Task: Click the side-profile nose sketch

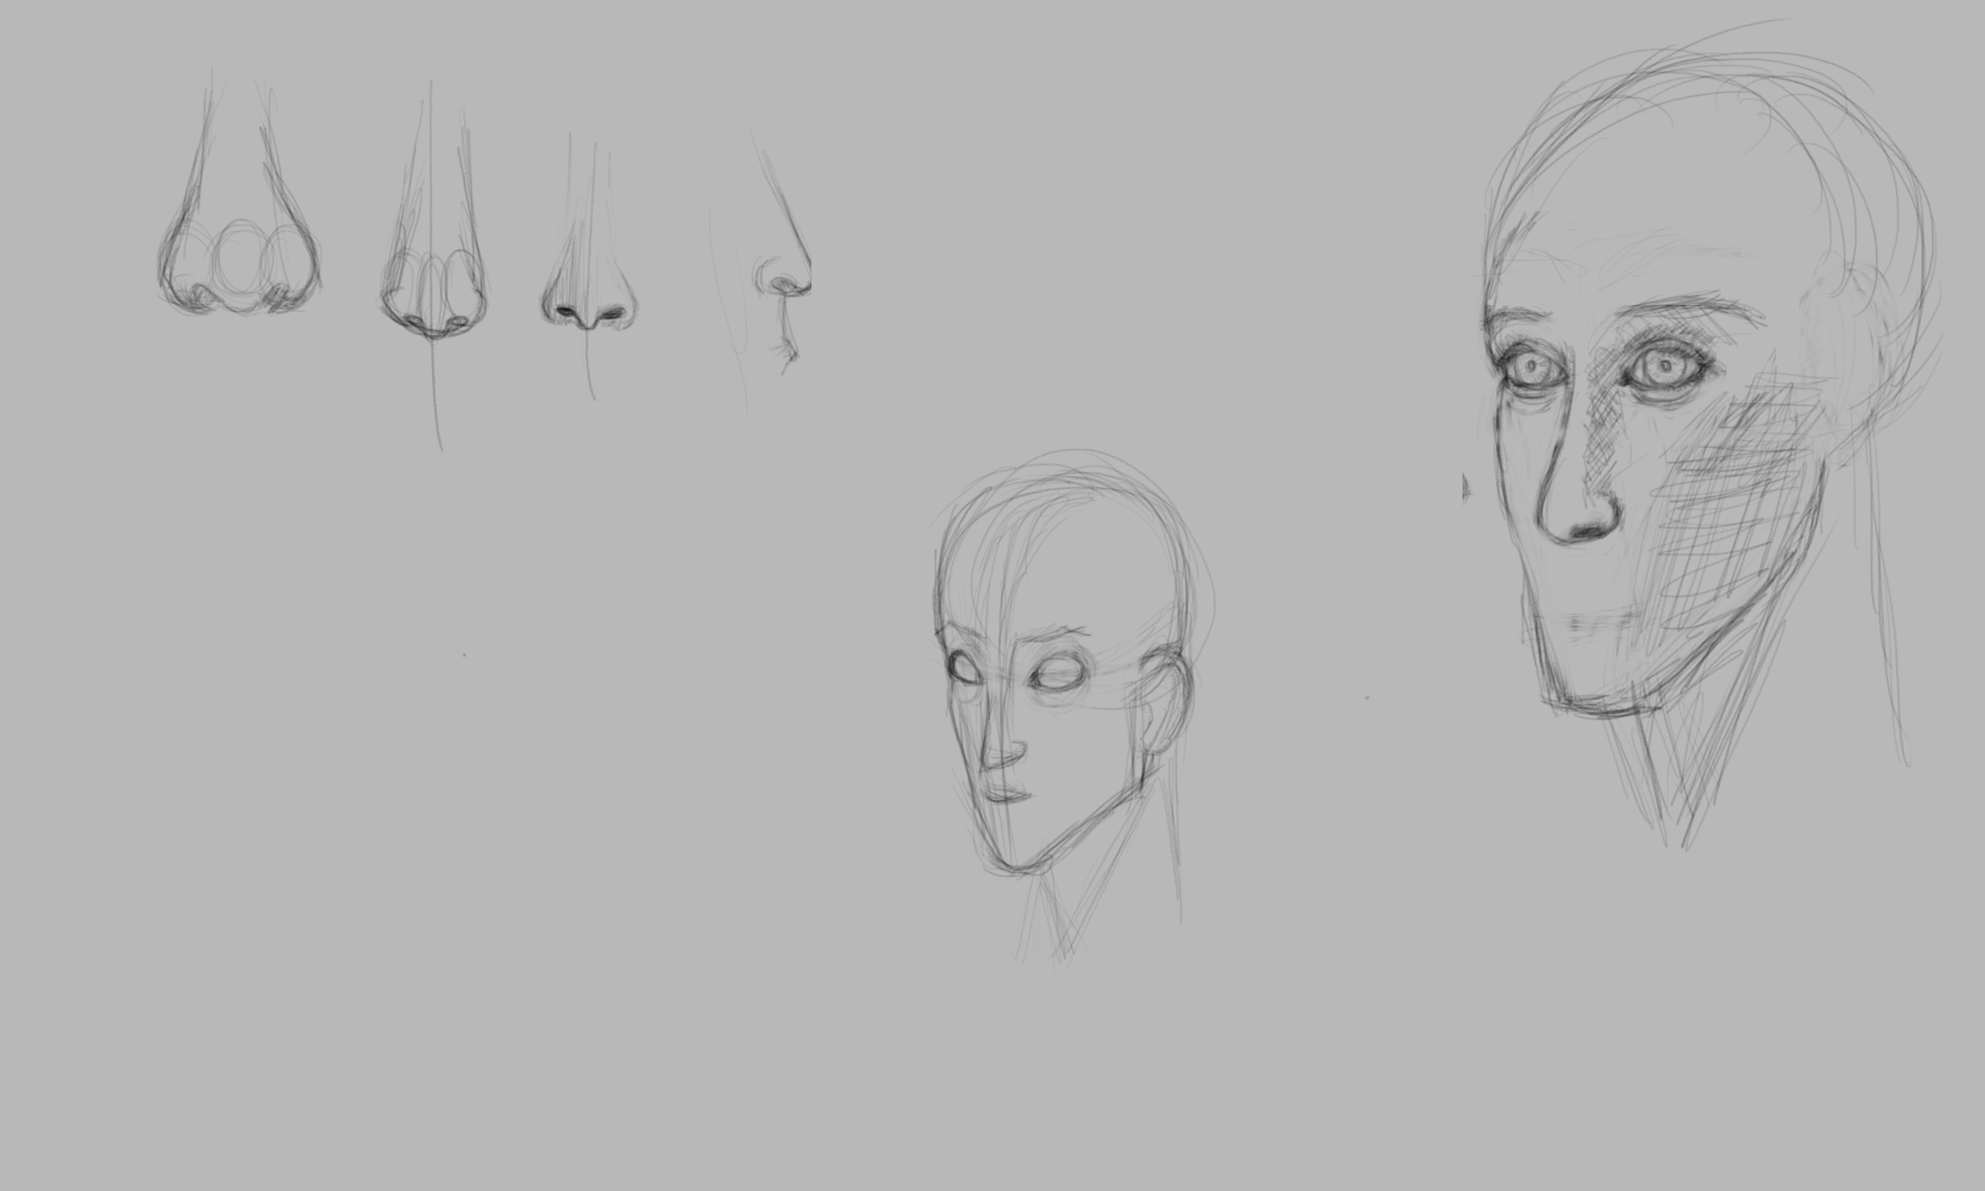Action: (x=761, y=269)
